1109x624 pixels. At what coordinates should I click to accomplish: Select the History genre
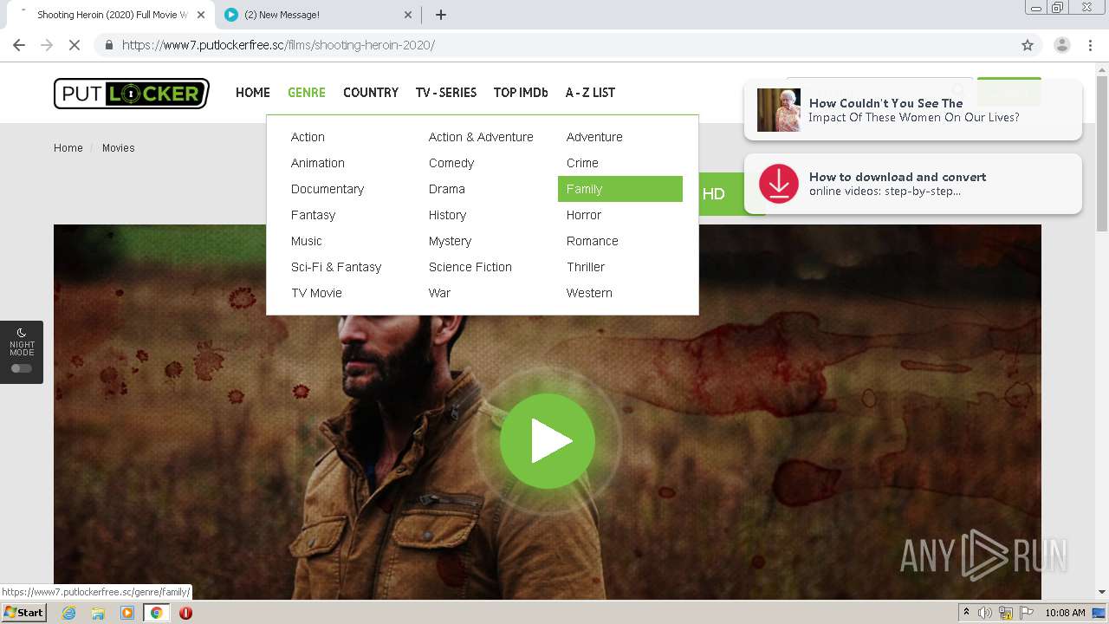(447, 215)
